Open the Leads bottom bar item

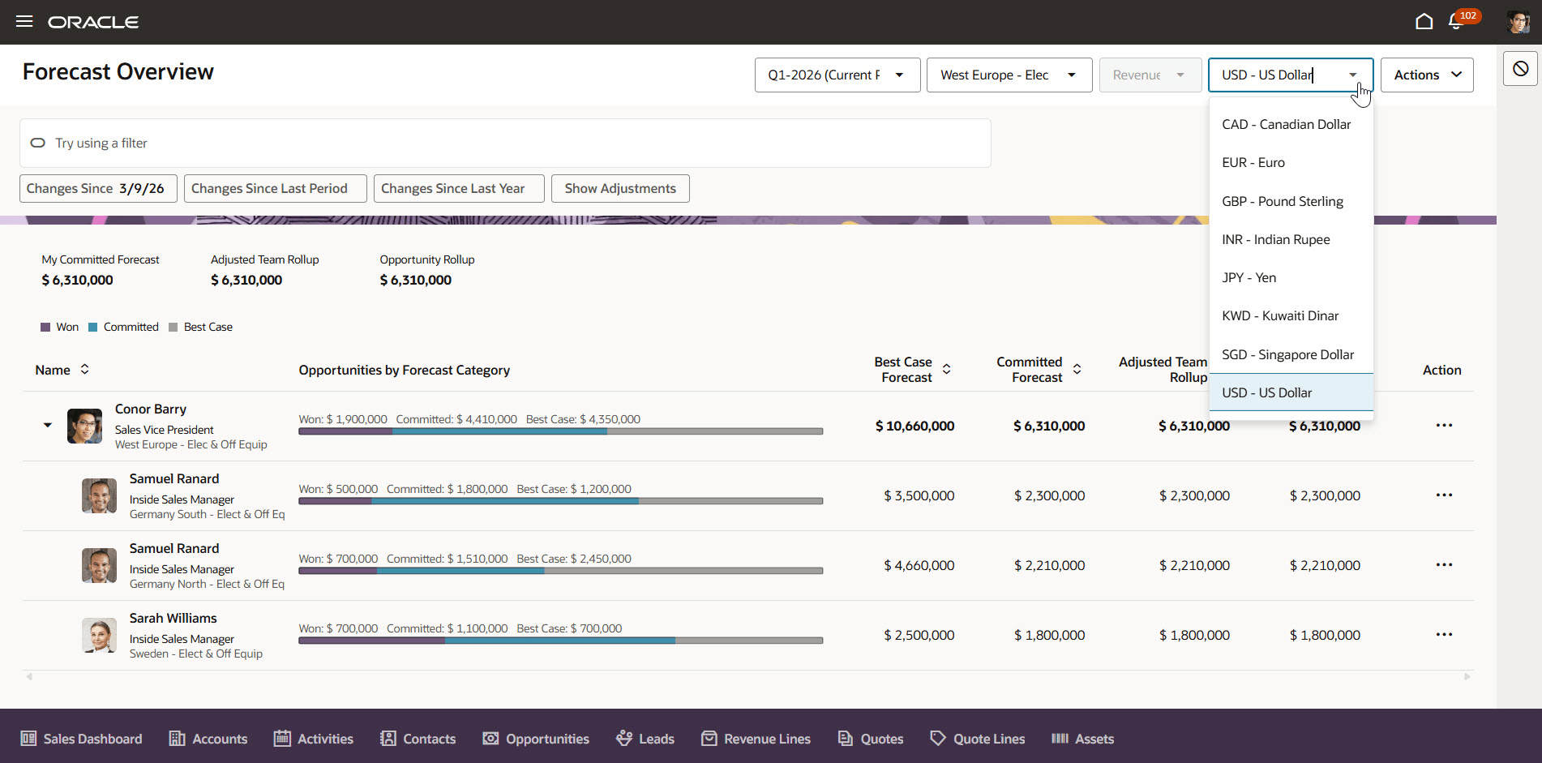(x=645, y=739)
